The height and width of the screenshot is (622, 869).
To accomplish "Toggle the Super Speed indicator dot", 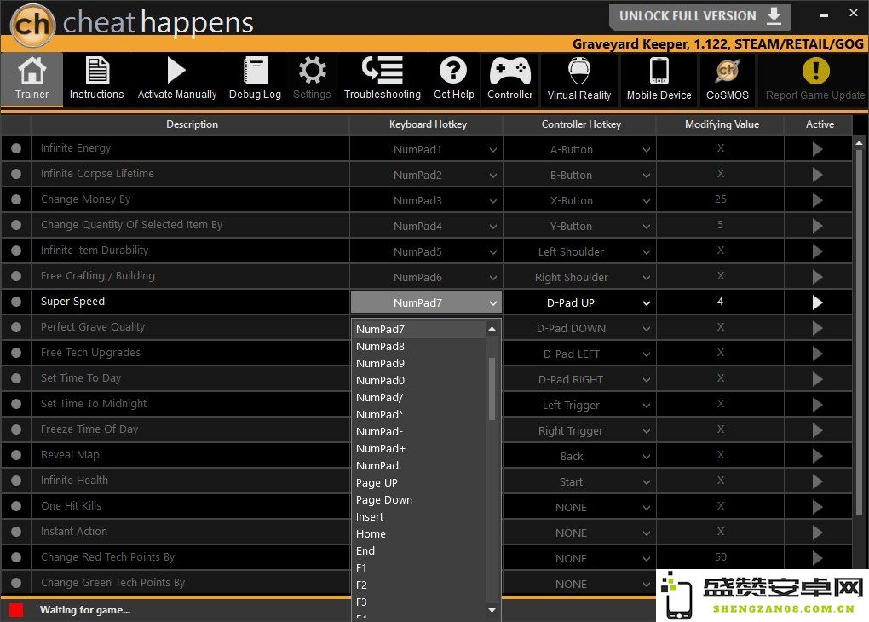I will click(x=16, y=302).
